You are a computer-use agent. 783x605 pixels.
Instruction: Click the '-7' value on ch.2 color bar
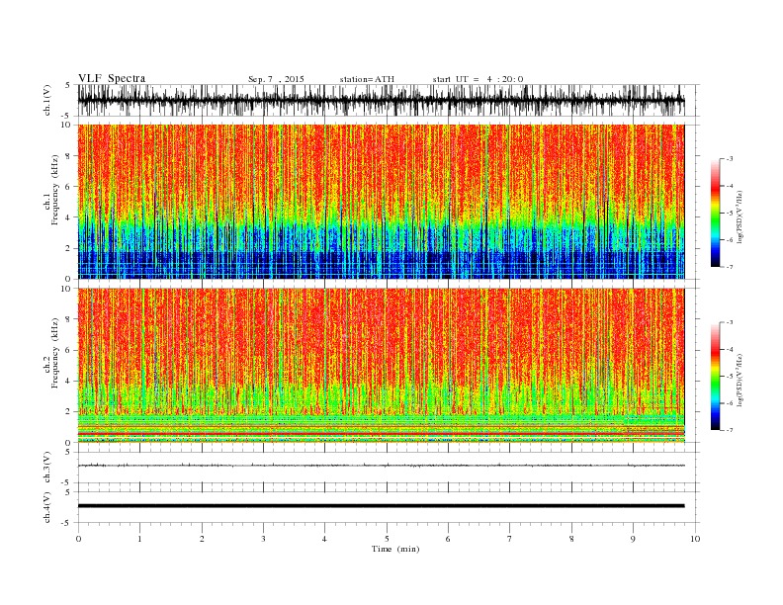[730, 430]
